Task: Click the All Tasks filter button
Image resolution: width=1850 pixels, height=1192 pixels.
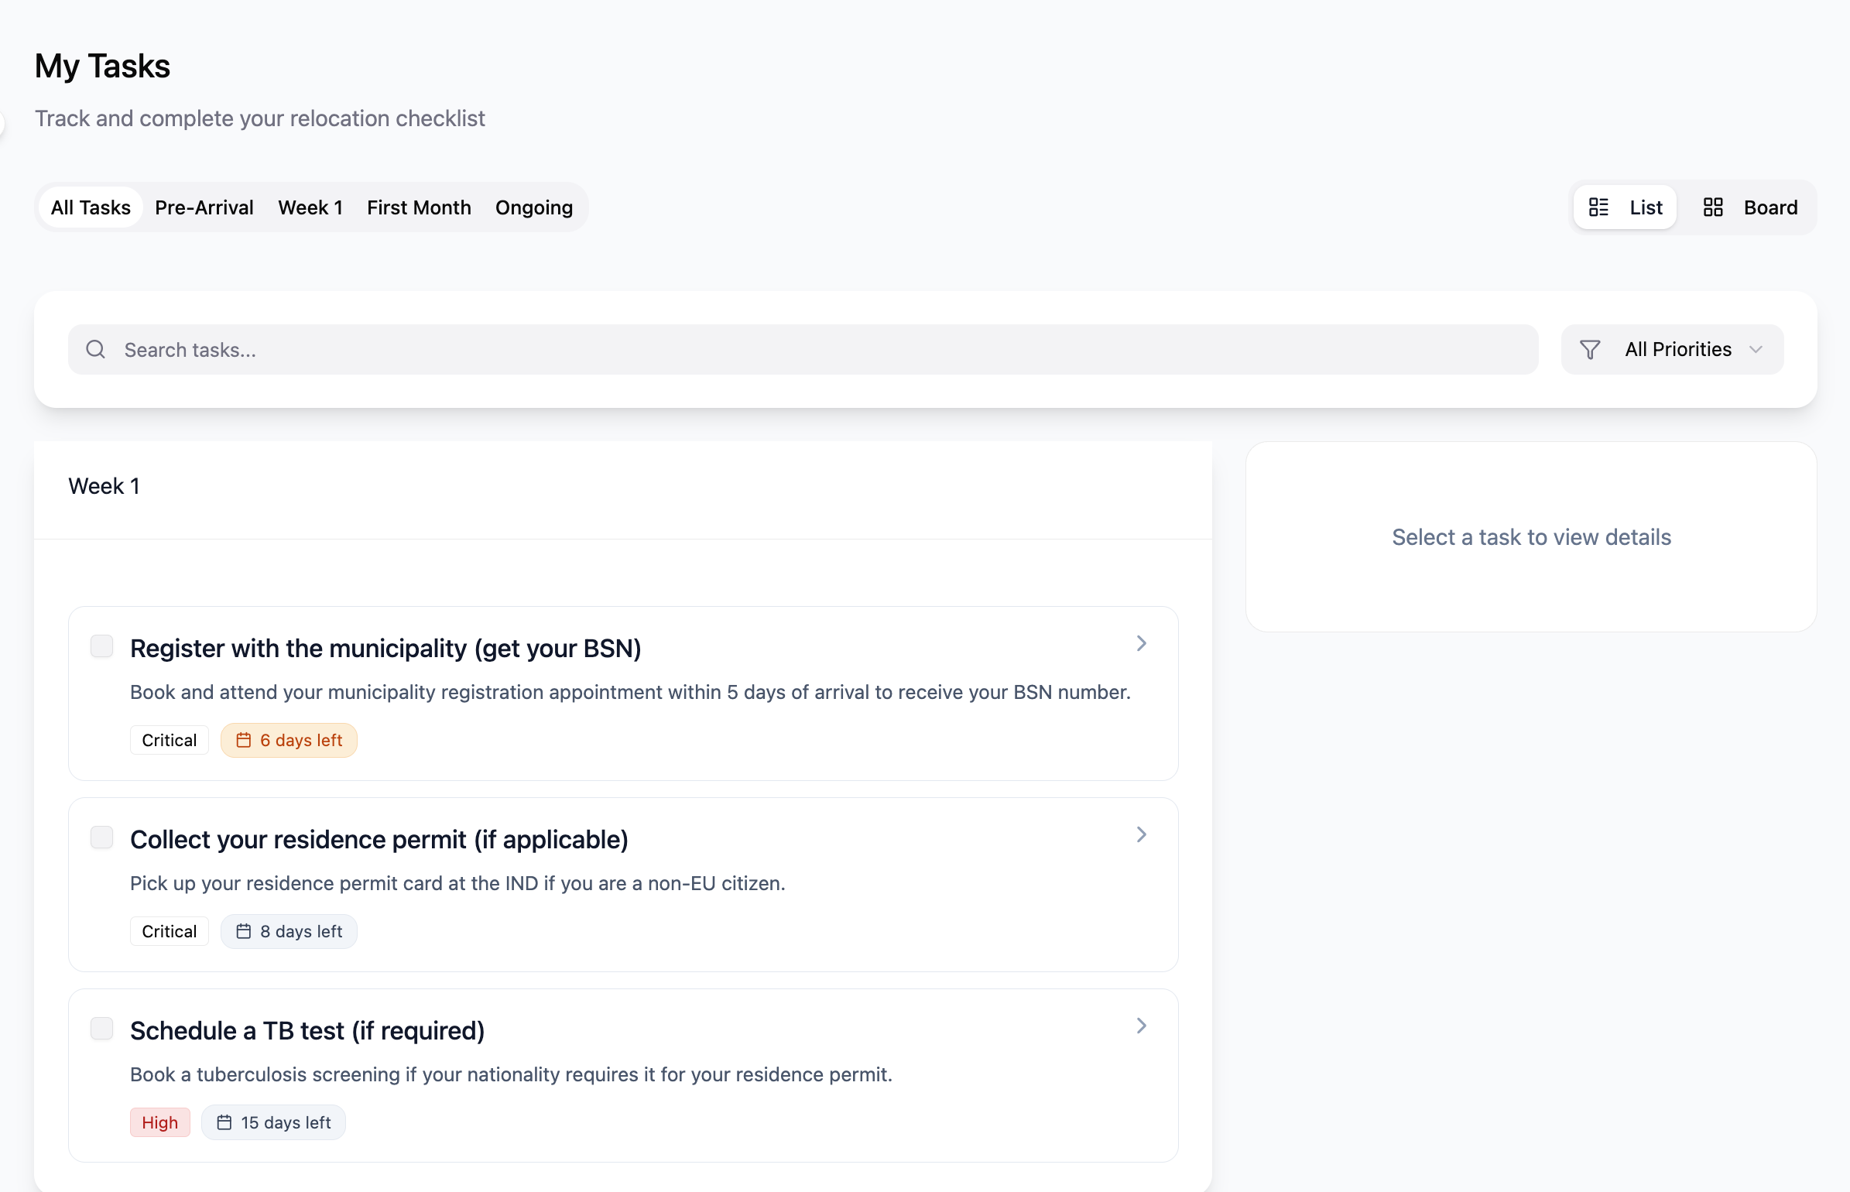Action: tap(90, 207)
